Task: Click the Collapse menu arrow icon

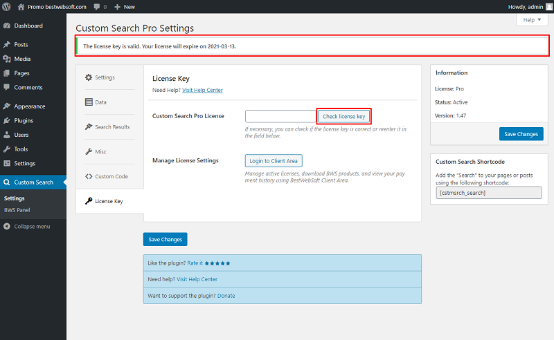Action: click(7, 227)
